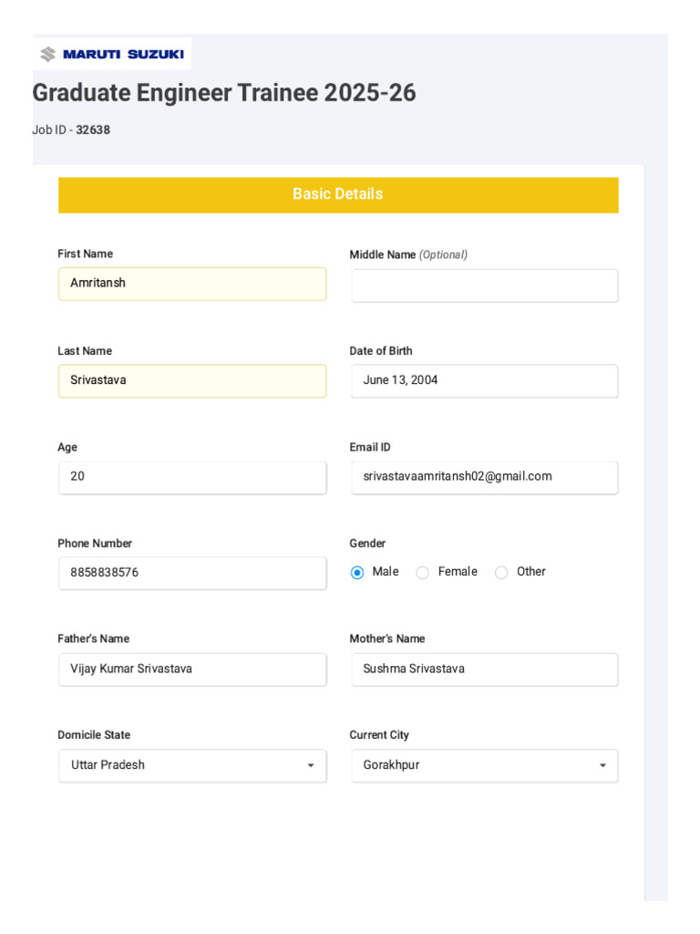700x934 pixels.
Task: Focus the Mother's Name field
Action: [484, 669]
